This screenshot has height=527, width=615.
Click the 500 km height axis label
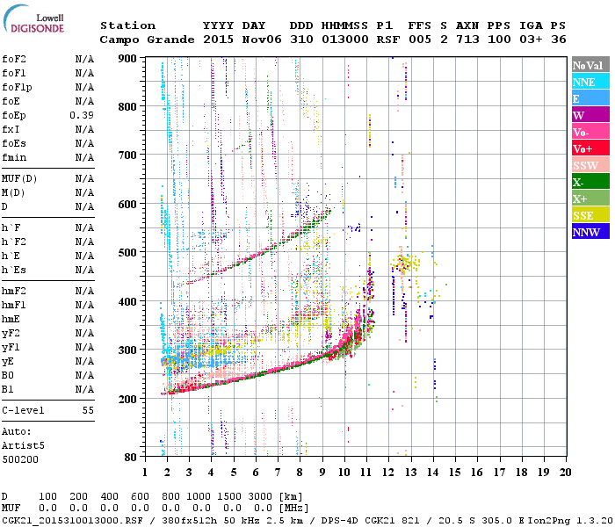coord(127,253)
